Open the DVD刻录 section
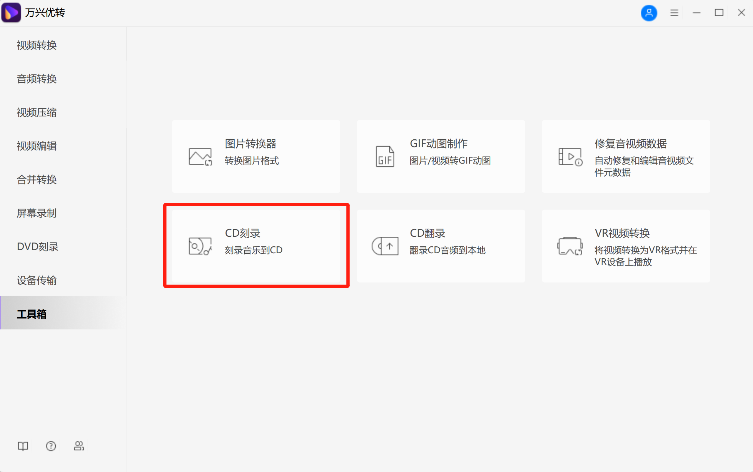This screenshot has height=472, width=753. click(x=37, y=247)
